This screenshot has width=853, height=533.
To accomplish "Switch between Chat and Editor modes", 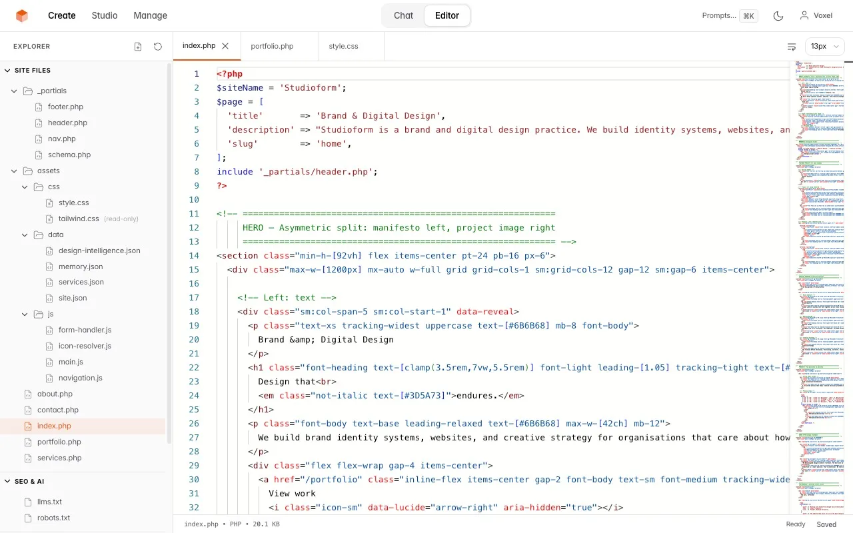I will click(x=403, y=15).
